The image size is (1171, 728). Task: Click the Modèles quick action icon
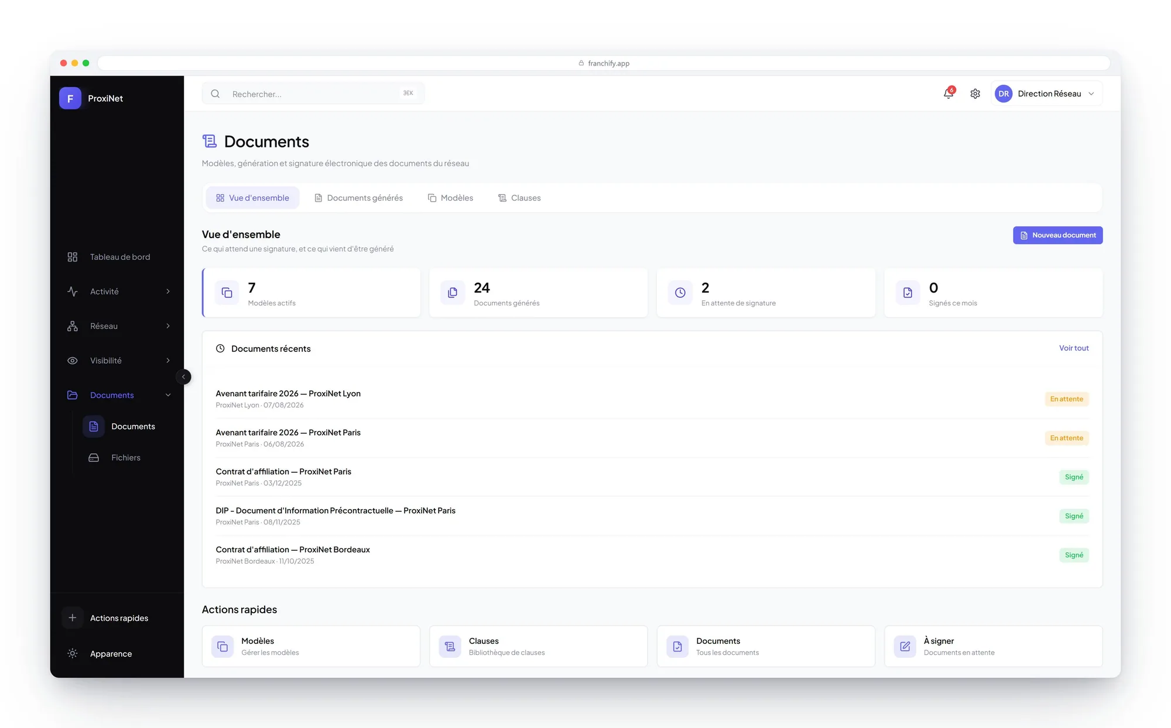(x=222, y=647)
